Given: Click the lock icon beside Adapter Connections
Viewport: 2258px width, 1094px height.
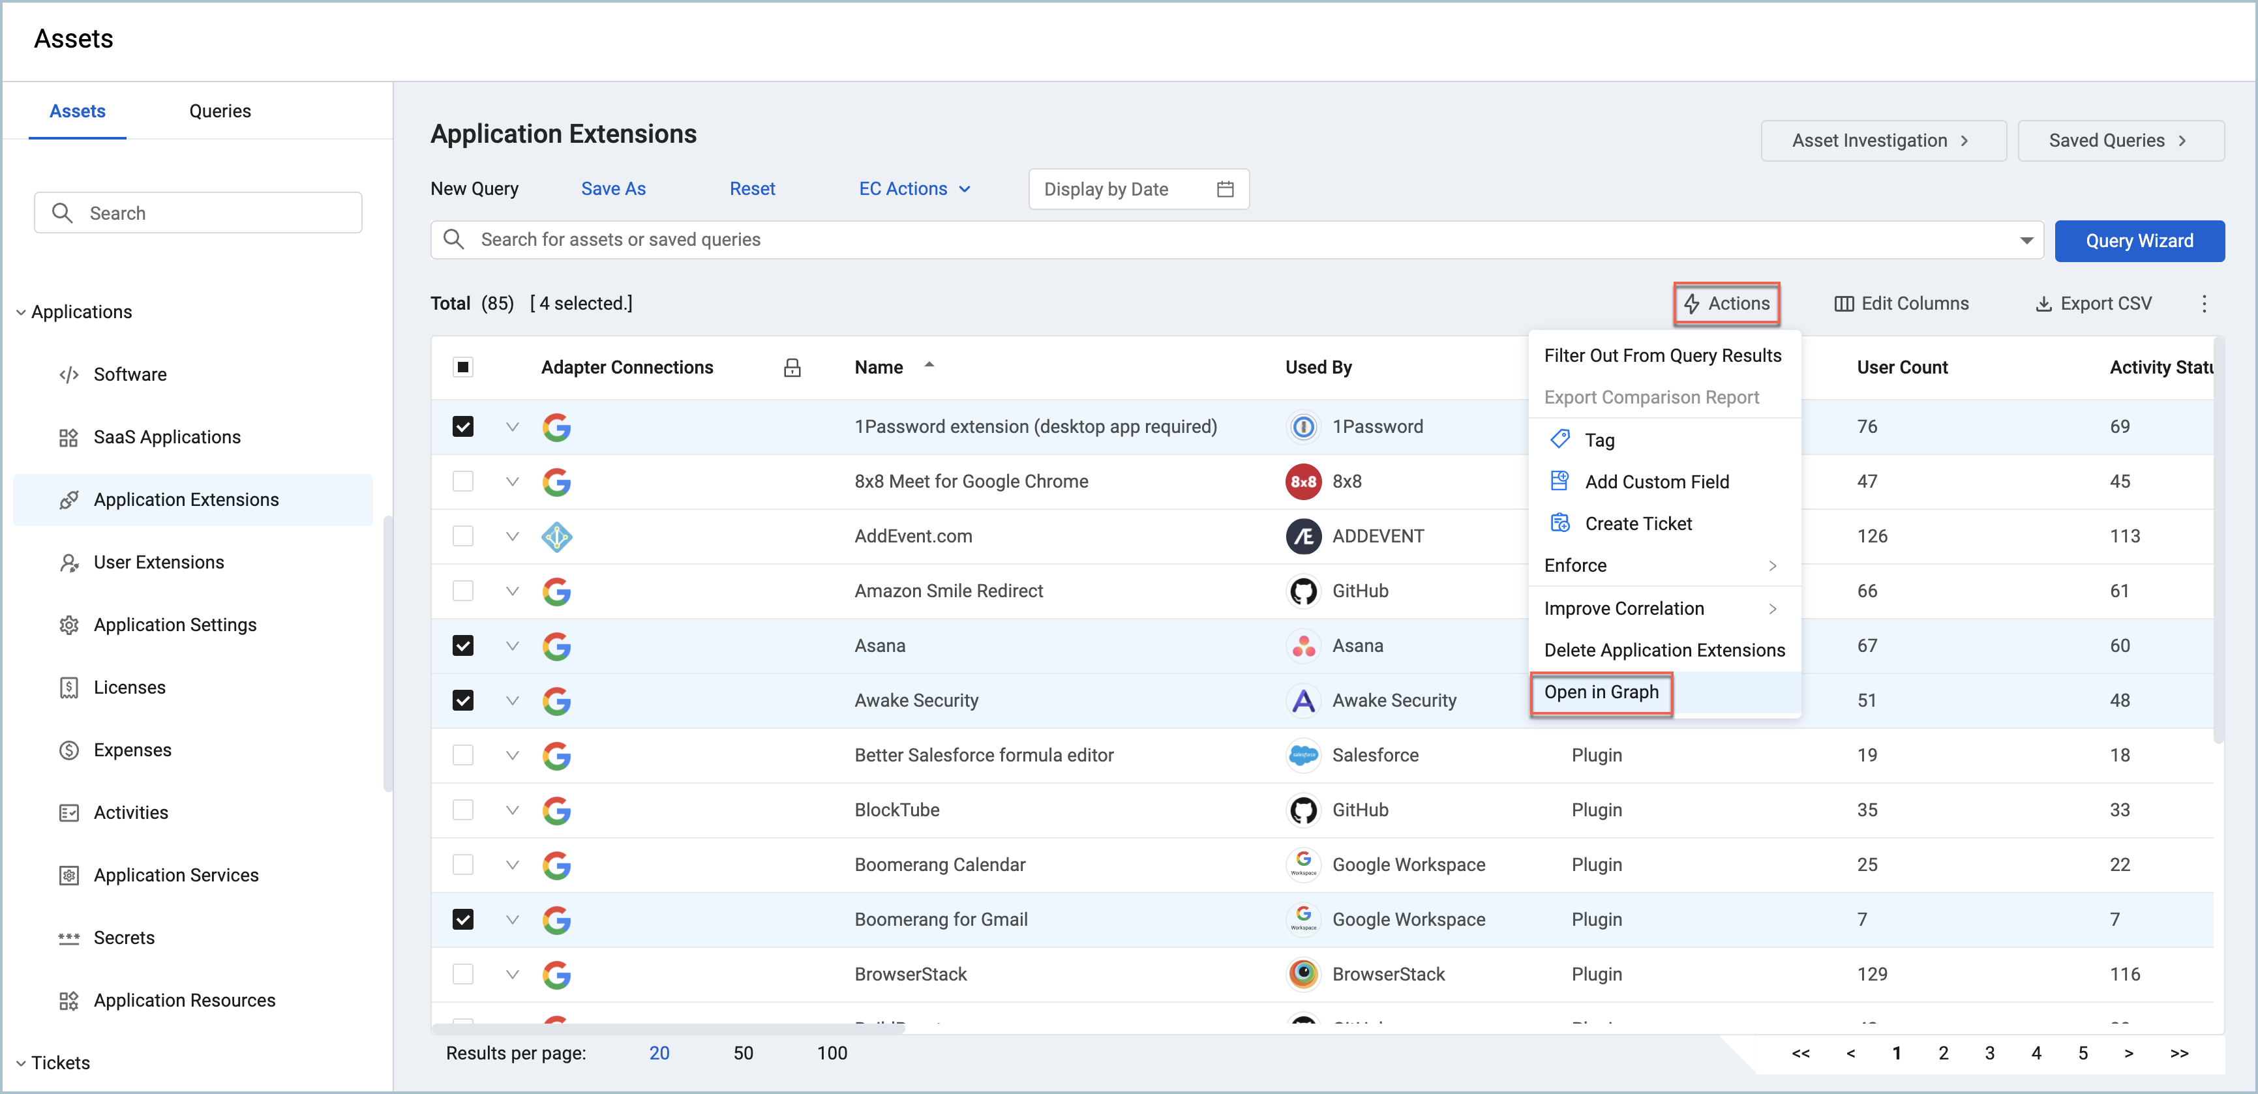Looking at the screenshot, I should [x=792, y=367].
